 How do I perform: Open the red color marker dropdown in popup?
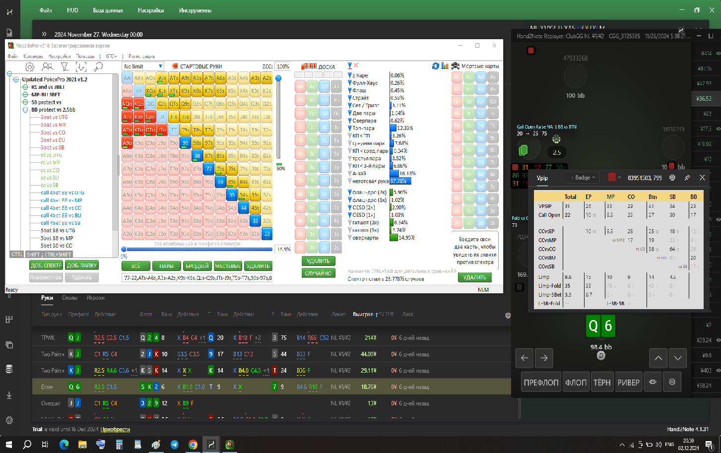[614, 177]
